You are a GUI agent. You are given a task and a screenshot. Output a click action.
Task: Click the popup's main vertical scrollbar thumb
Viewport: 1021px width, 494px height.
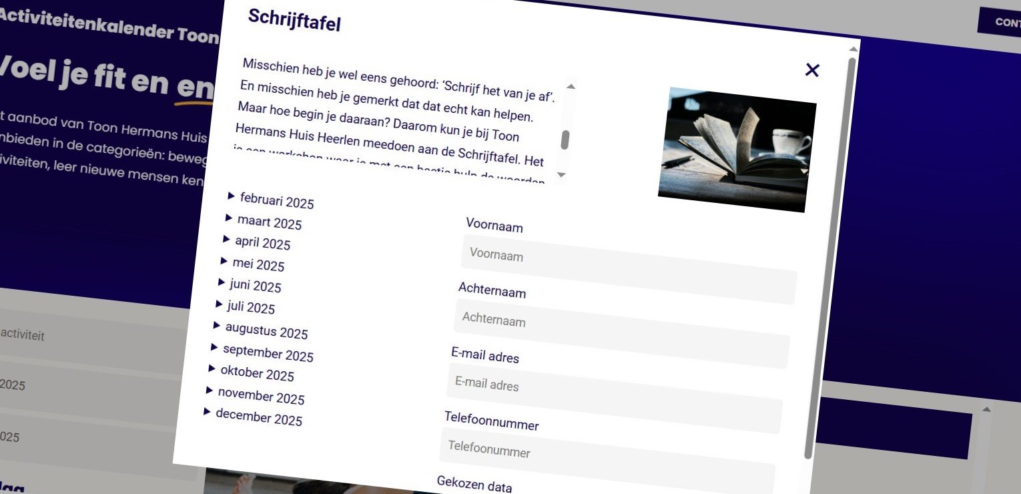[830, 258]
